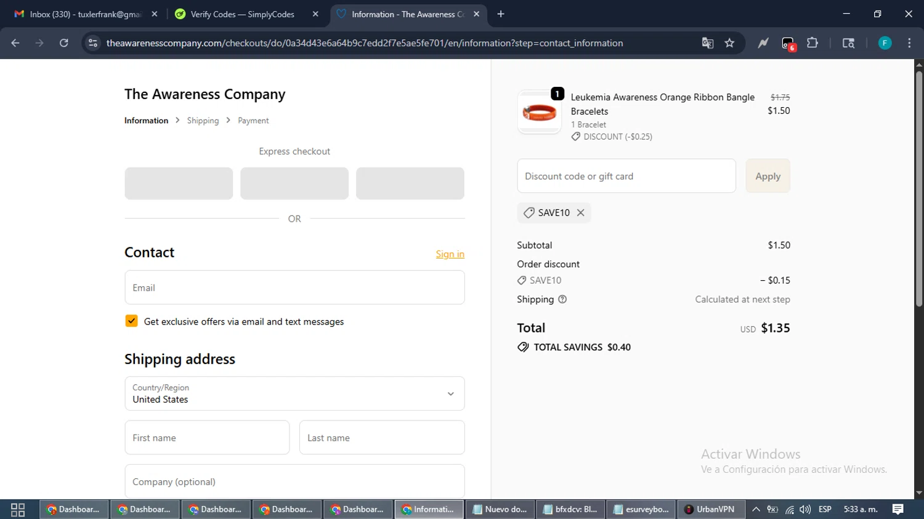The height and width of the screenshot is (519, 924).
Task: Open Windows Task View icon
Action: 18,509
